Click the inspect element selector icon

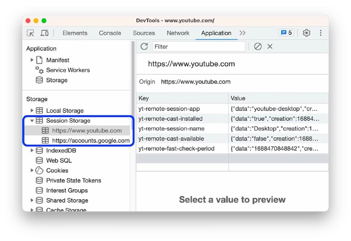pos(30,33)
